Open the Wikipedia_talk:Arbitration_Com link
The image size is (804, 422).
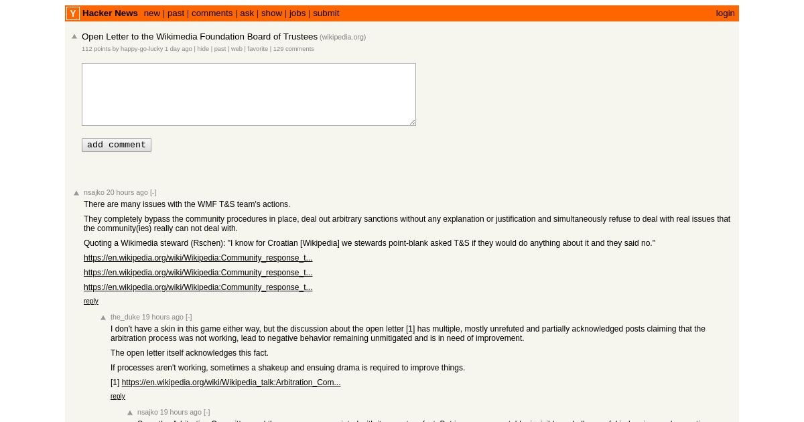point(231,382)
